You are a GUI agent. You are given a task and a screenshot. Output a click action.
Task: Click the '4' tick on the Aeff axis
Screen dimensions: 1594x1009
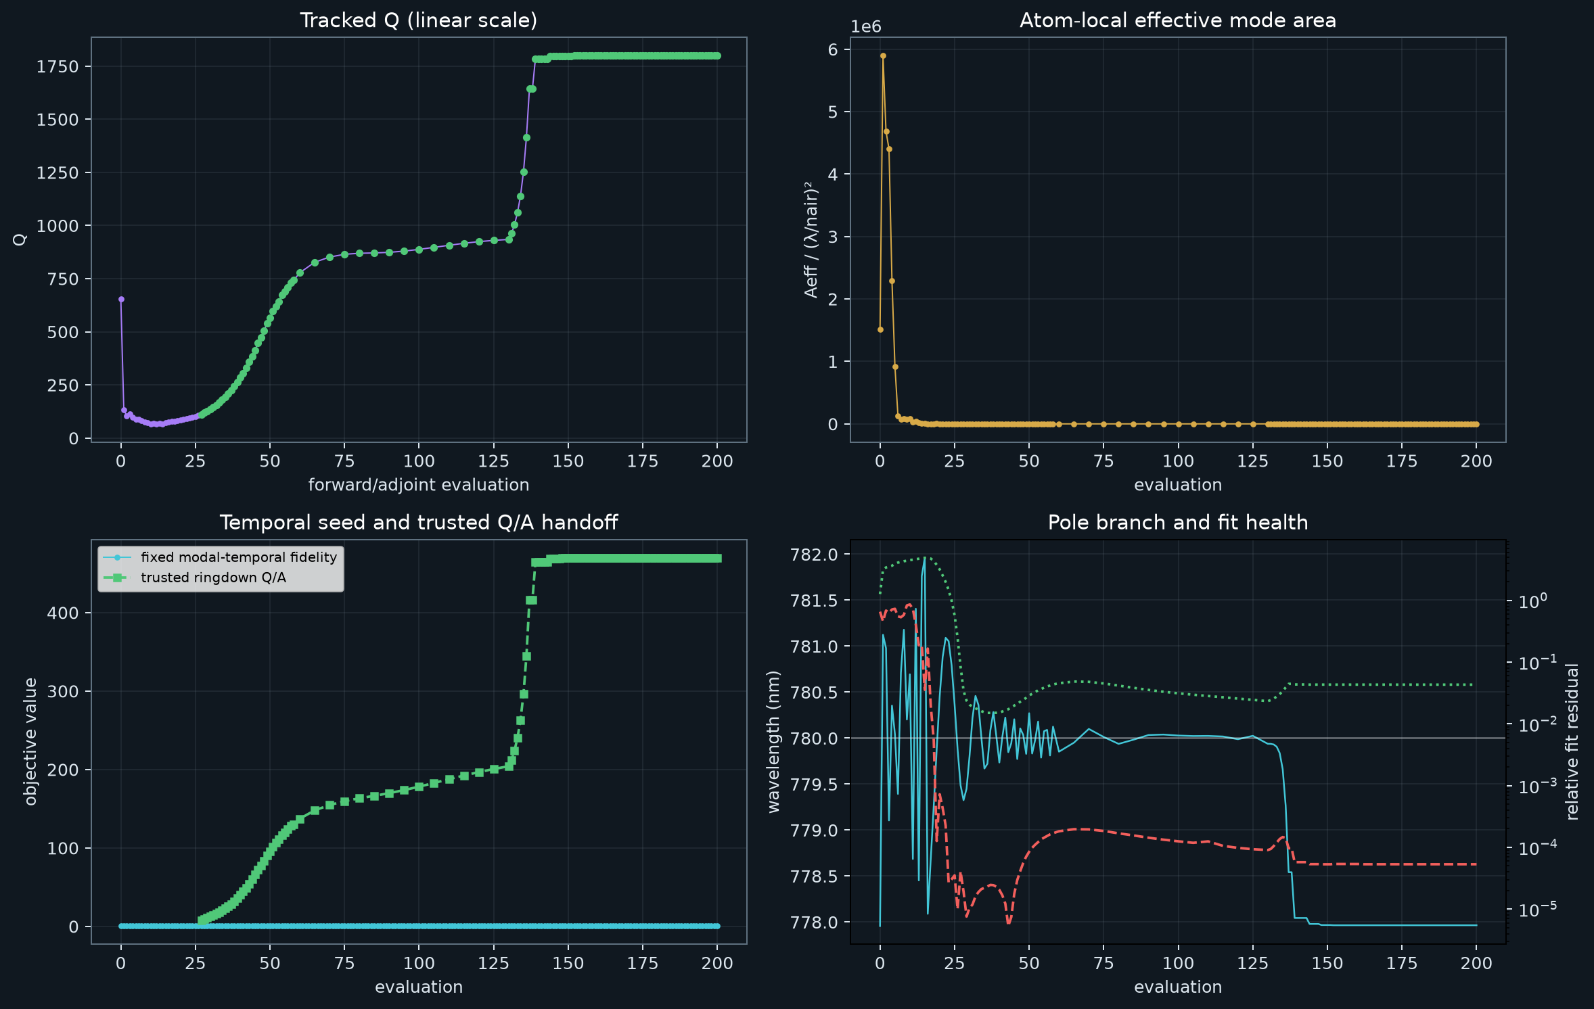pos(833,174)
